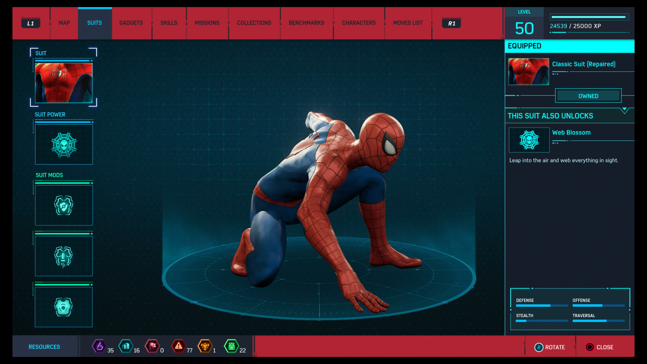Click the Close button
This screenshot has height=364, width=647.
click(x=600, y=347)
